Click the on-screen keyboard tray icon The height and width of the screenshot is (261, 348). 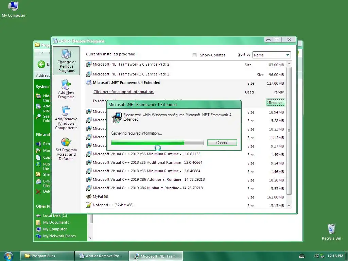pyautogui.click(x=302, y=256)
